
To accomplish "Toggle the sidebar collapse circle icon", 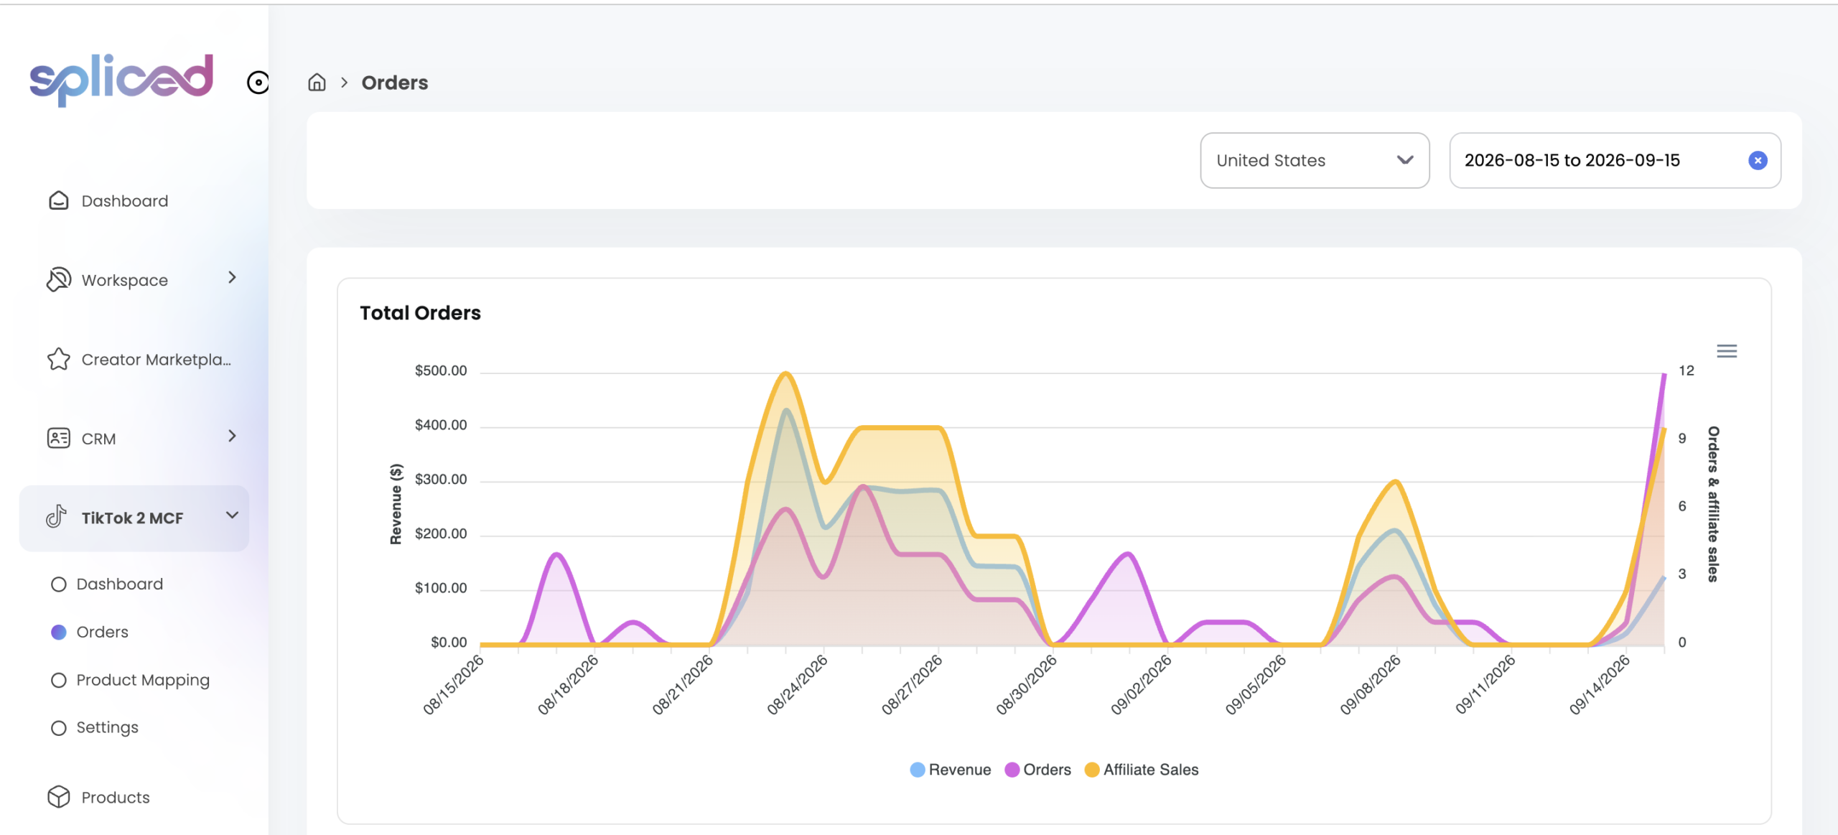I will click(258, 83).
